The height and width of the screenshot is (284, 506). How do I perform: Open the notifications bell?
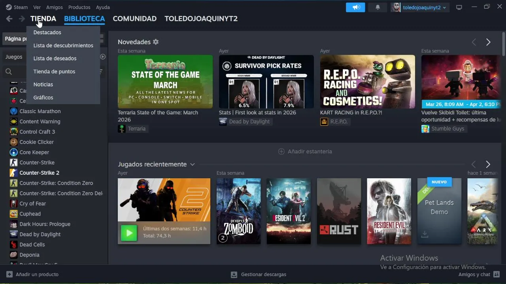coord(378,7)
